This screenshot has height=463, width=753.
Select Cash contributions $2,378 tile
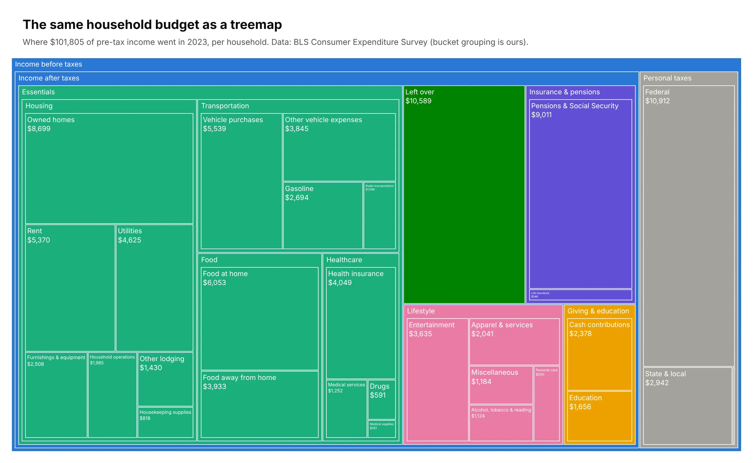[x=600, y=354]
